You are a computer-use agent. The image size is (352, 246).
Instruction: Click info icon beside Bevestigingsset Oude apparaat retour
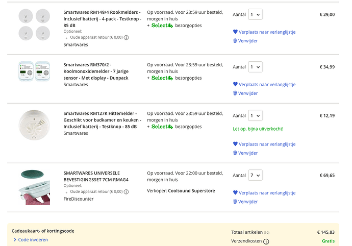126,192
